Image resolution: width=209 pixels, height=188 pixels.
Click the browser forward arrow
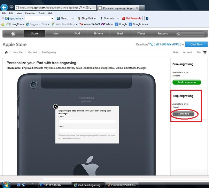point(11,7)
